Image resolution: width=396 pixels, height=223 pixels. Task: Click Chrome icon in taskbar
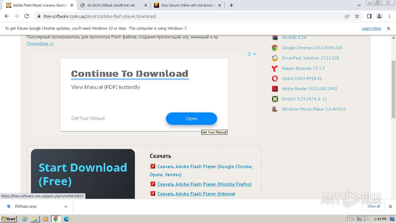pyautogui.click(x=56, y=219)
